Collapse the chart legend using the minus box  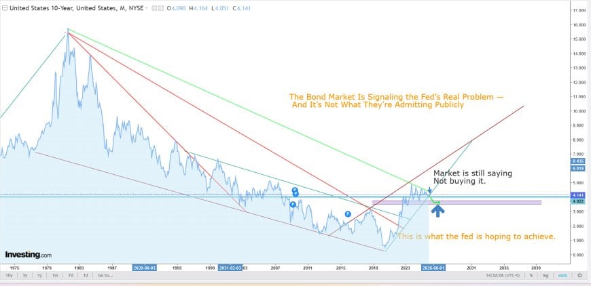click(4, 8)
